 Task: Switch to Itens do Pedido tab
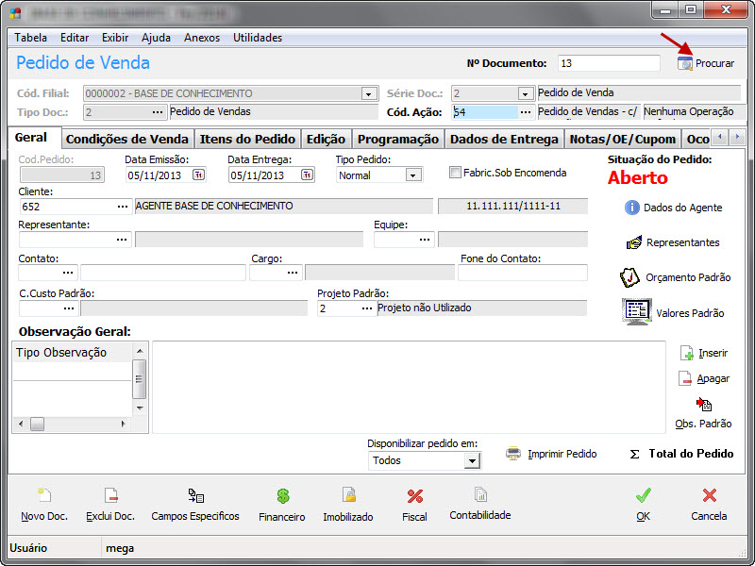(247, 139)
